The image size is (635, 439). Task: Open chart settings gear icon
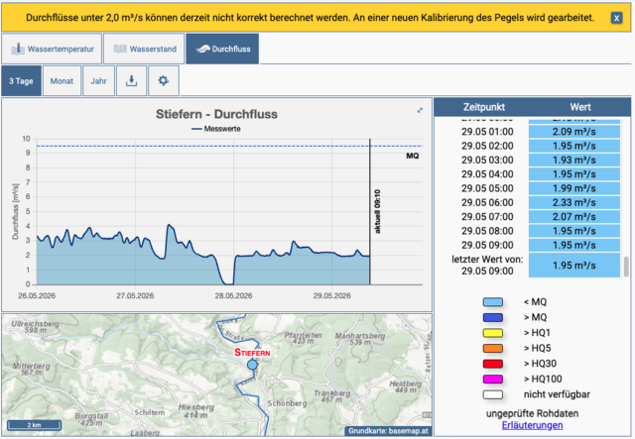point(163,81)
